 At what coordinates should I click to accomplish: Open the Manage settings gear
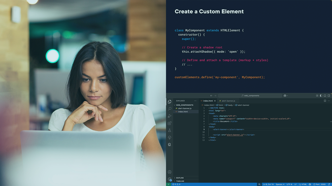(170, 179)
